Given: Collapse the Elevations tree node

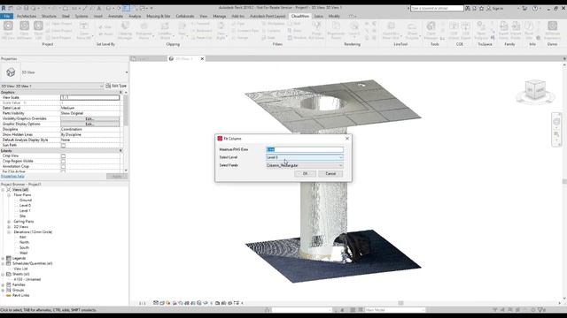Looking at the screenshot, I should point(9,232).
